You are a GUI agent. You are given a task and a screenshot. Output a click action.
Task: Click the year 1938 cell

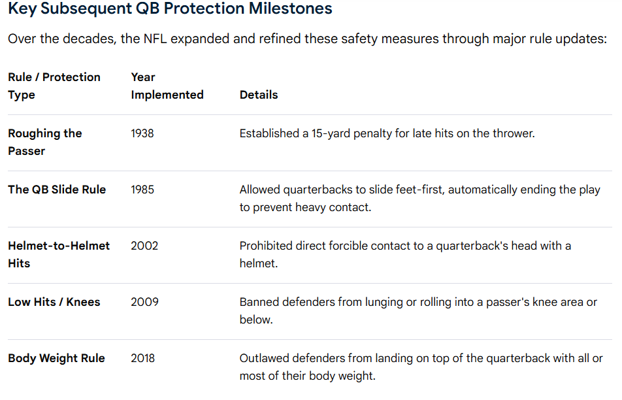(x=142, y=133)
